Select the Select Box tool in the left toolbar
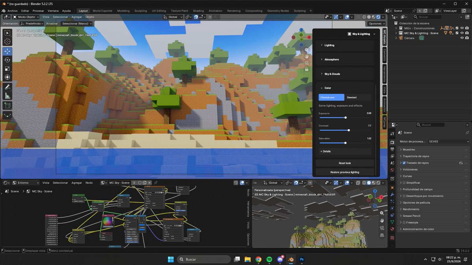 [x=7, y=33]
